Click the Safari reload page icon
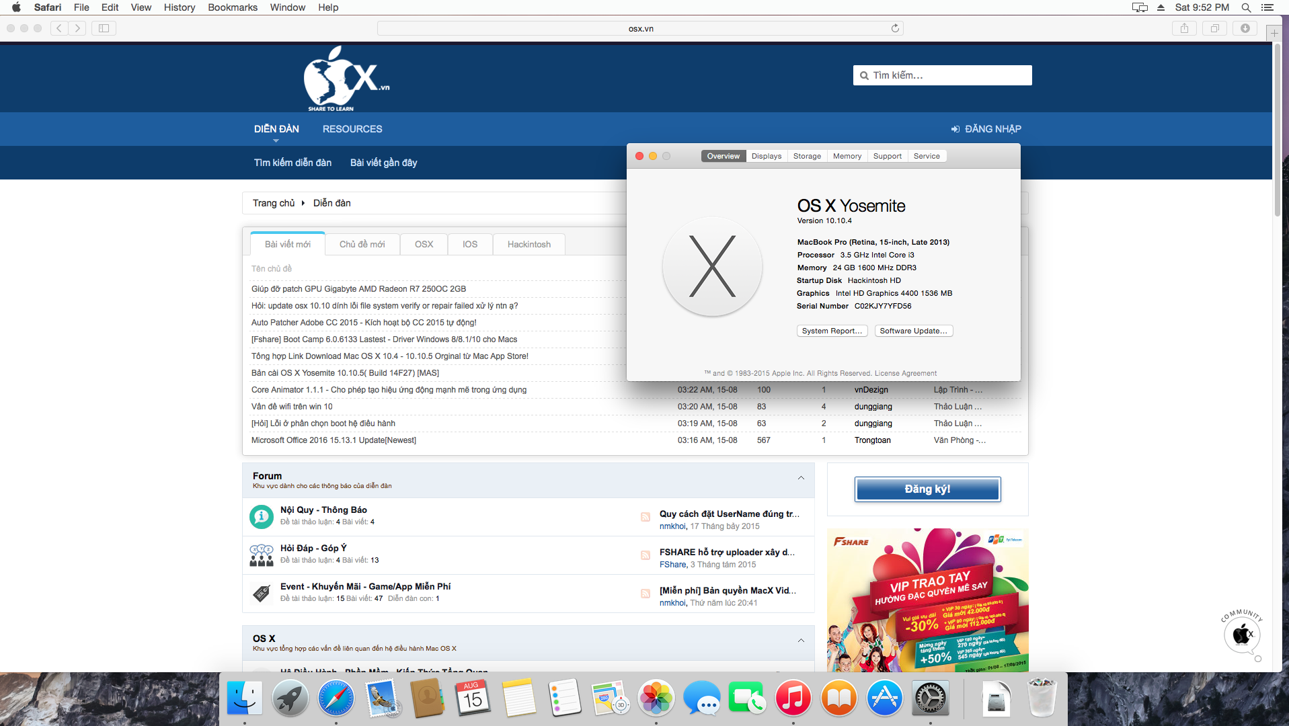1289x726 pixels. point(895,28)
